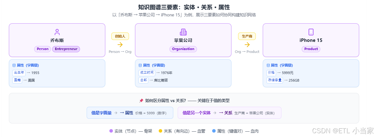
Task: Click the 国籍 attribute key
Action: click(x=17, y=80)
